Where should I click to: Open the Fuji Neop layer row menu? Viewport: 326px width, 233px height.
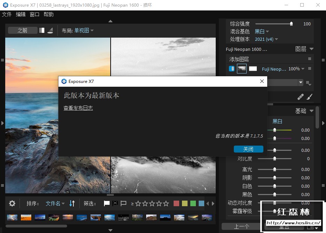coord(310,69)
